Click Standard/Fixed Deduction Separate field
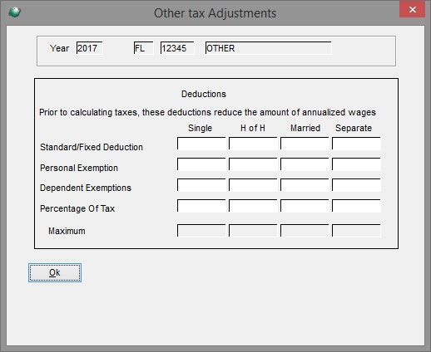The height and width of the screenshot is (352, 431). point(356,144)
